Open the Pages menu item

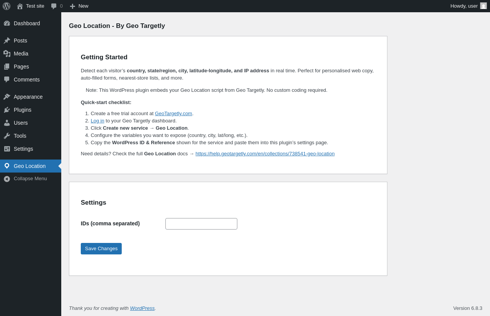tap(31, 67)
